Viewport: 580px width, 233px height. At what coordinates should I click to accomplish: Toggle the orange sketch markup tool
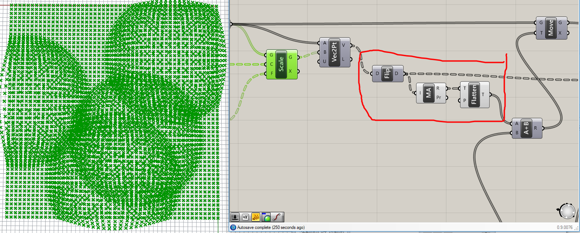pos(256,217)
